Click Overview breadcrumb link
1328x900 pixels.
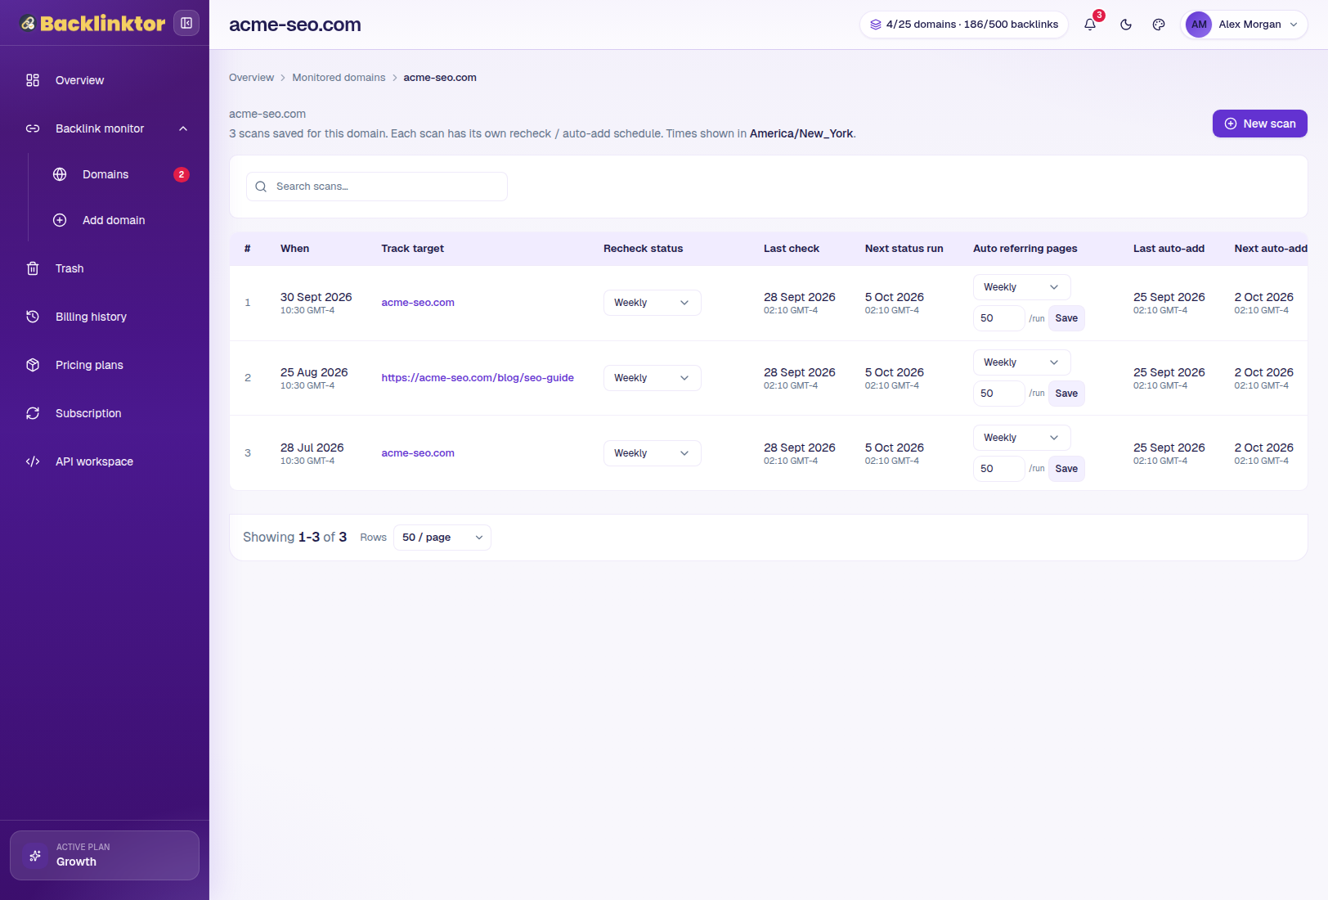point(251,78)
